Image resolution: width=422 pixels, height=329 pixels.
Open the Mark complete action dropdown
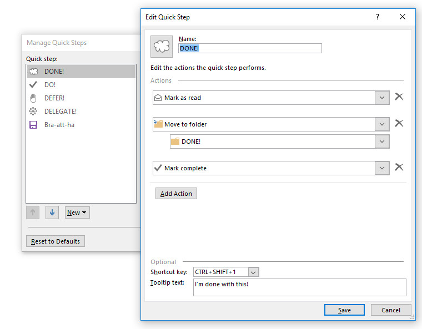(382, 168)
